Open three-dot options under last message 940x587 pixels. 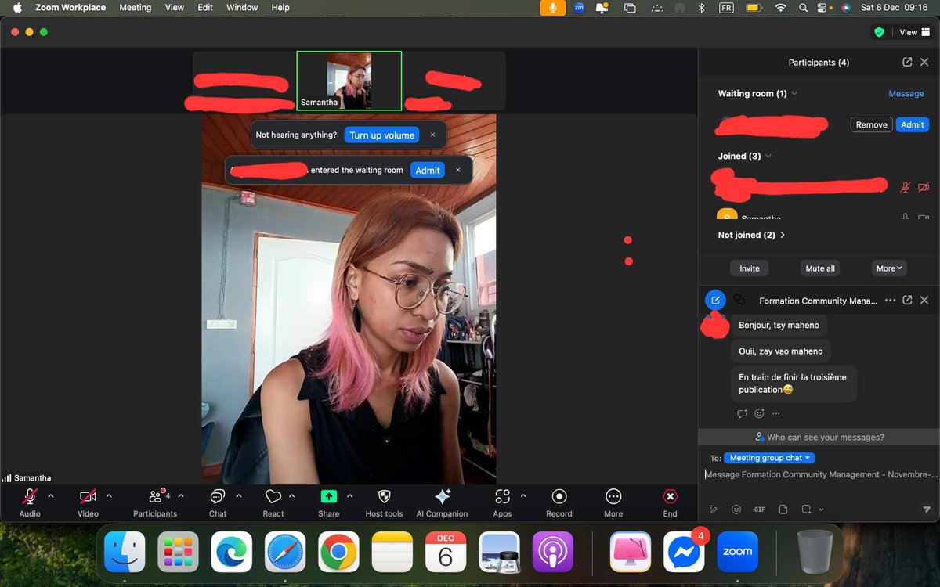tap(775, 413)
